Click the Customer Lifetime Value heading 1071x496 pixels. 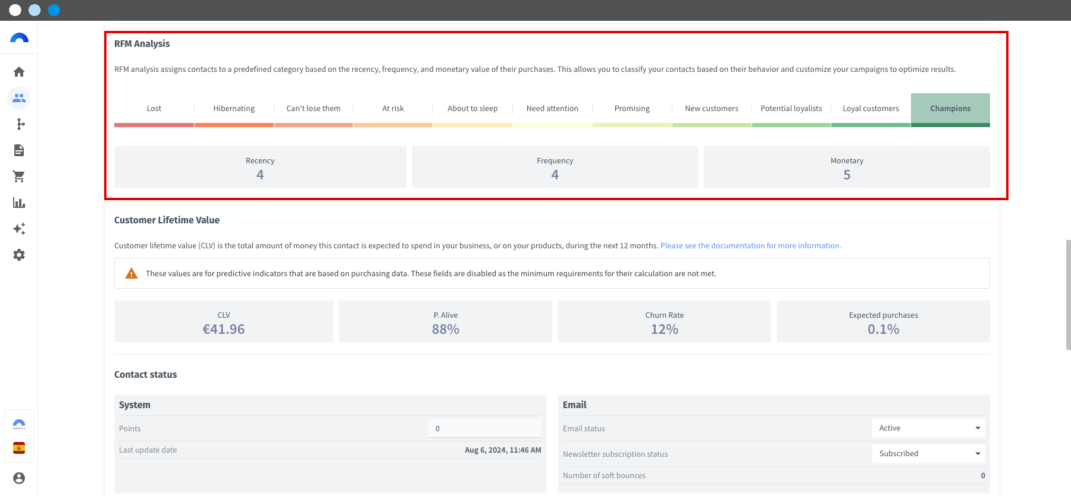[x=167, y=220]
